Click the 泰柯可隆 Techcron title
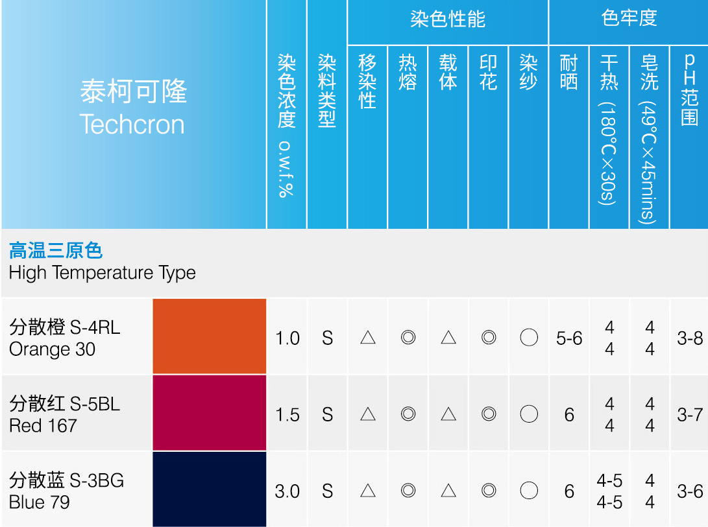The width and height of the screenshot is (708, 527). coord(133,108)
